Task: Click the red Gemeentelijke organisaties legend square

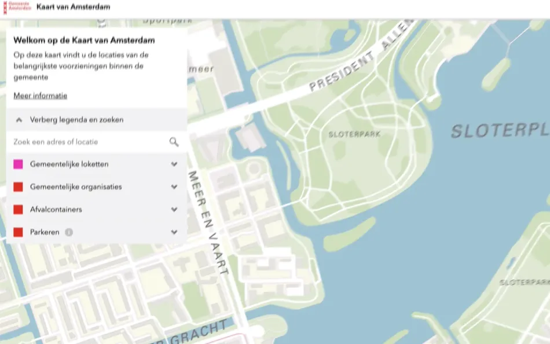Action: (17, 186)
